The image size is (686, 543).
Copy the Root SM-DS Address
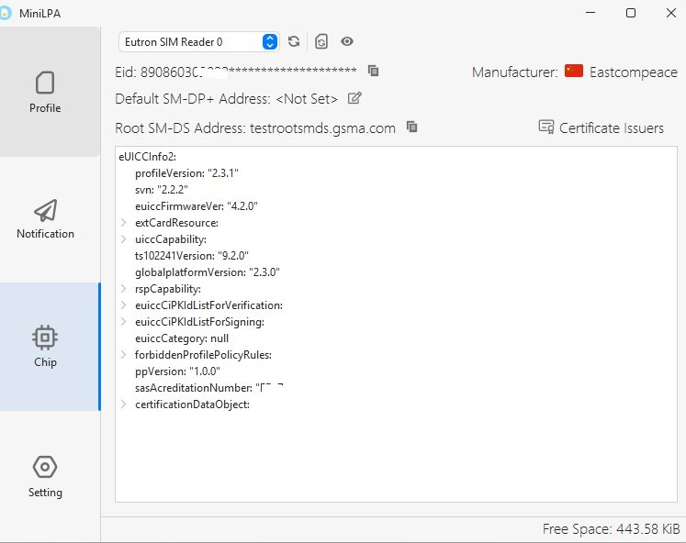pyautogui.click(x=412, y=127)
